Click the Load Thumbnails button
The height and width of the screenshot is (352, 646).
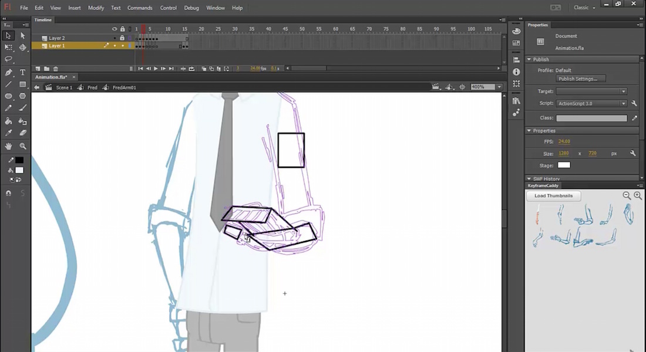553,195
